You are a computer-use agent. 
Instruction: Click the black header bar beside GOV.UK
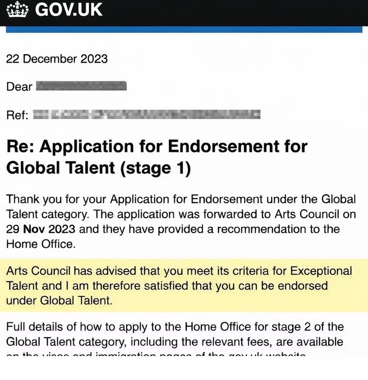tap(236, 12)
